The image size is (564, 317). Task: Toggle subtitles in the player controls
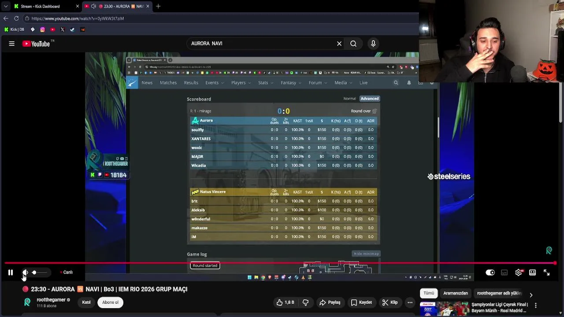(505, 273)
